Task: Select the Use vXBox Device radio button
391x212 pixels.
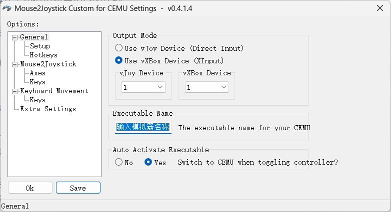Action: [x=118, y=61]
